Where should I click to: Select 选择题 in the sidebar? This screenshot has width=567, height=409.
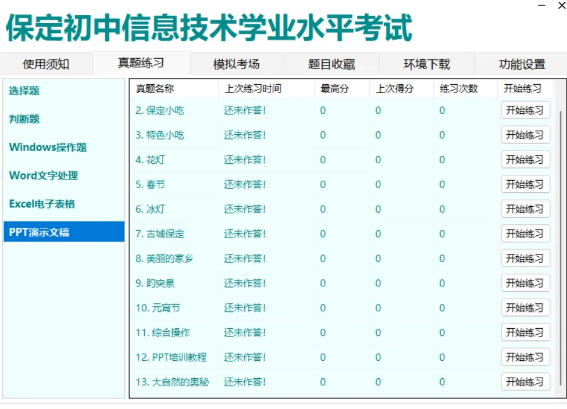pos(23,91)
